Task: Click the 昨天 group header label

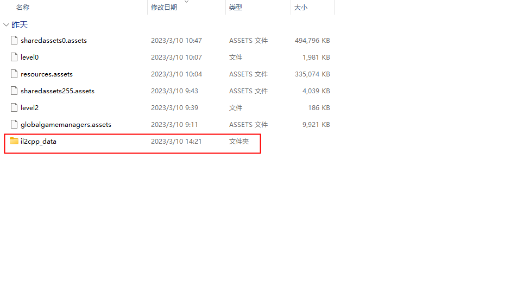Action: pos(20,24)
